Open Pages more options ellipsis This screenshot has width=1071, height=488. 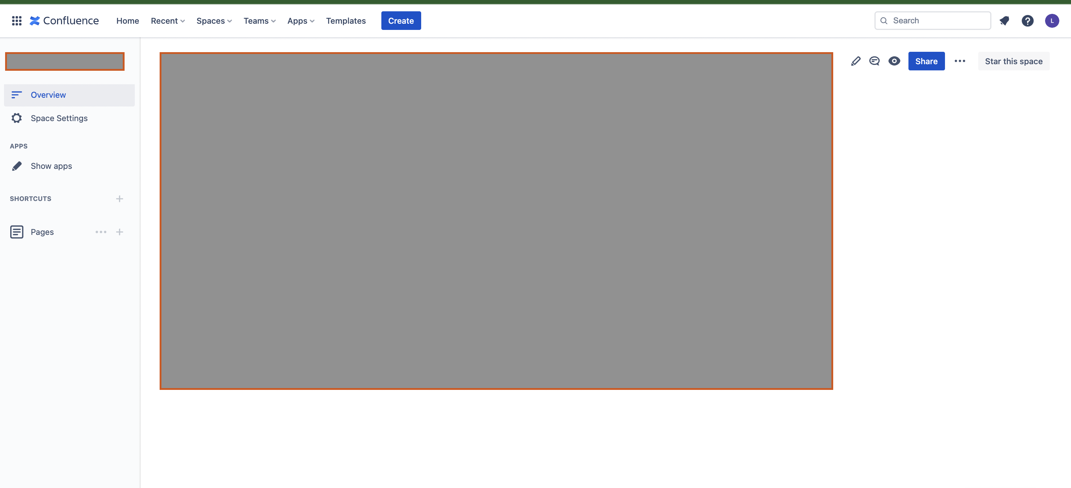point(101,232)
